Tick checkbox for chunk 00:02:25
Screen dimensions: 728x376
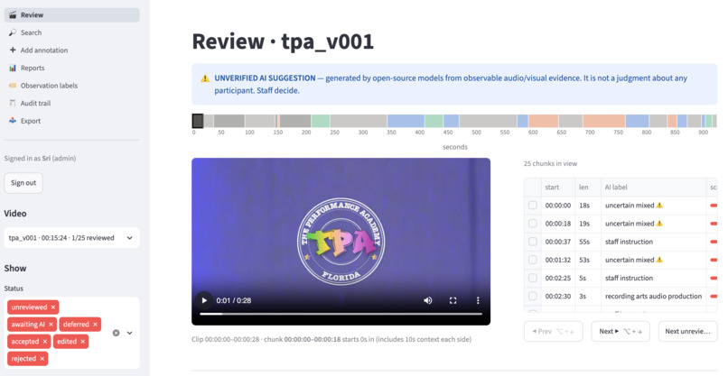coord(533,278)
